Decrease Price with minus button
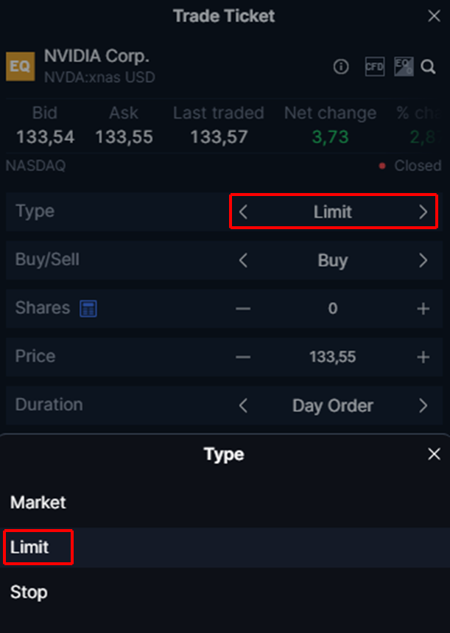This screenshot has width=450, height=633. (x=243, y=357)
